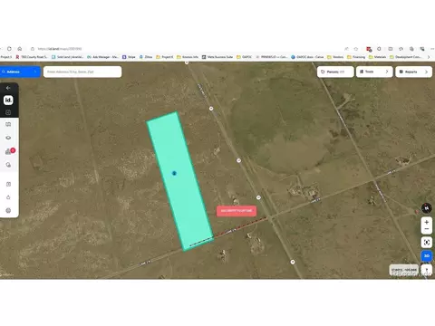
Task: Open the id.land logo home icon
Action: coord(8,100)
